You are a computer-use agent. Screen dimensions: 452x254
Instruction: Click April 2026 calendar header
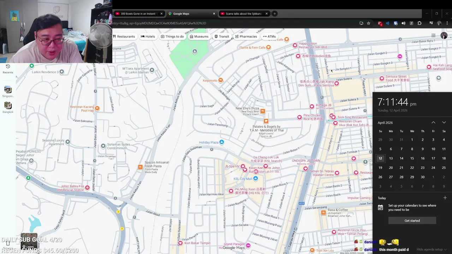click(385, 122)
